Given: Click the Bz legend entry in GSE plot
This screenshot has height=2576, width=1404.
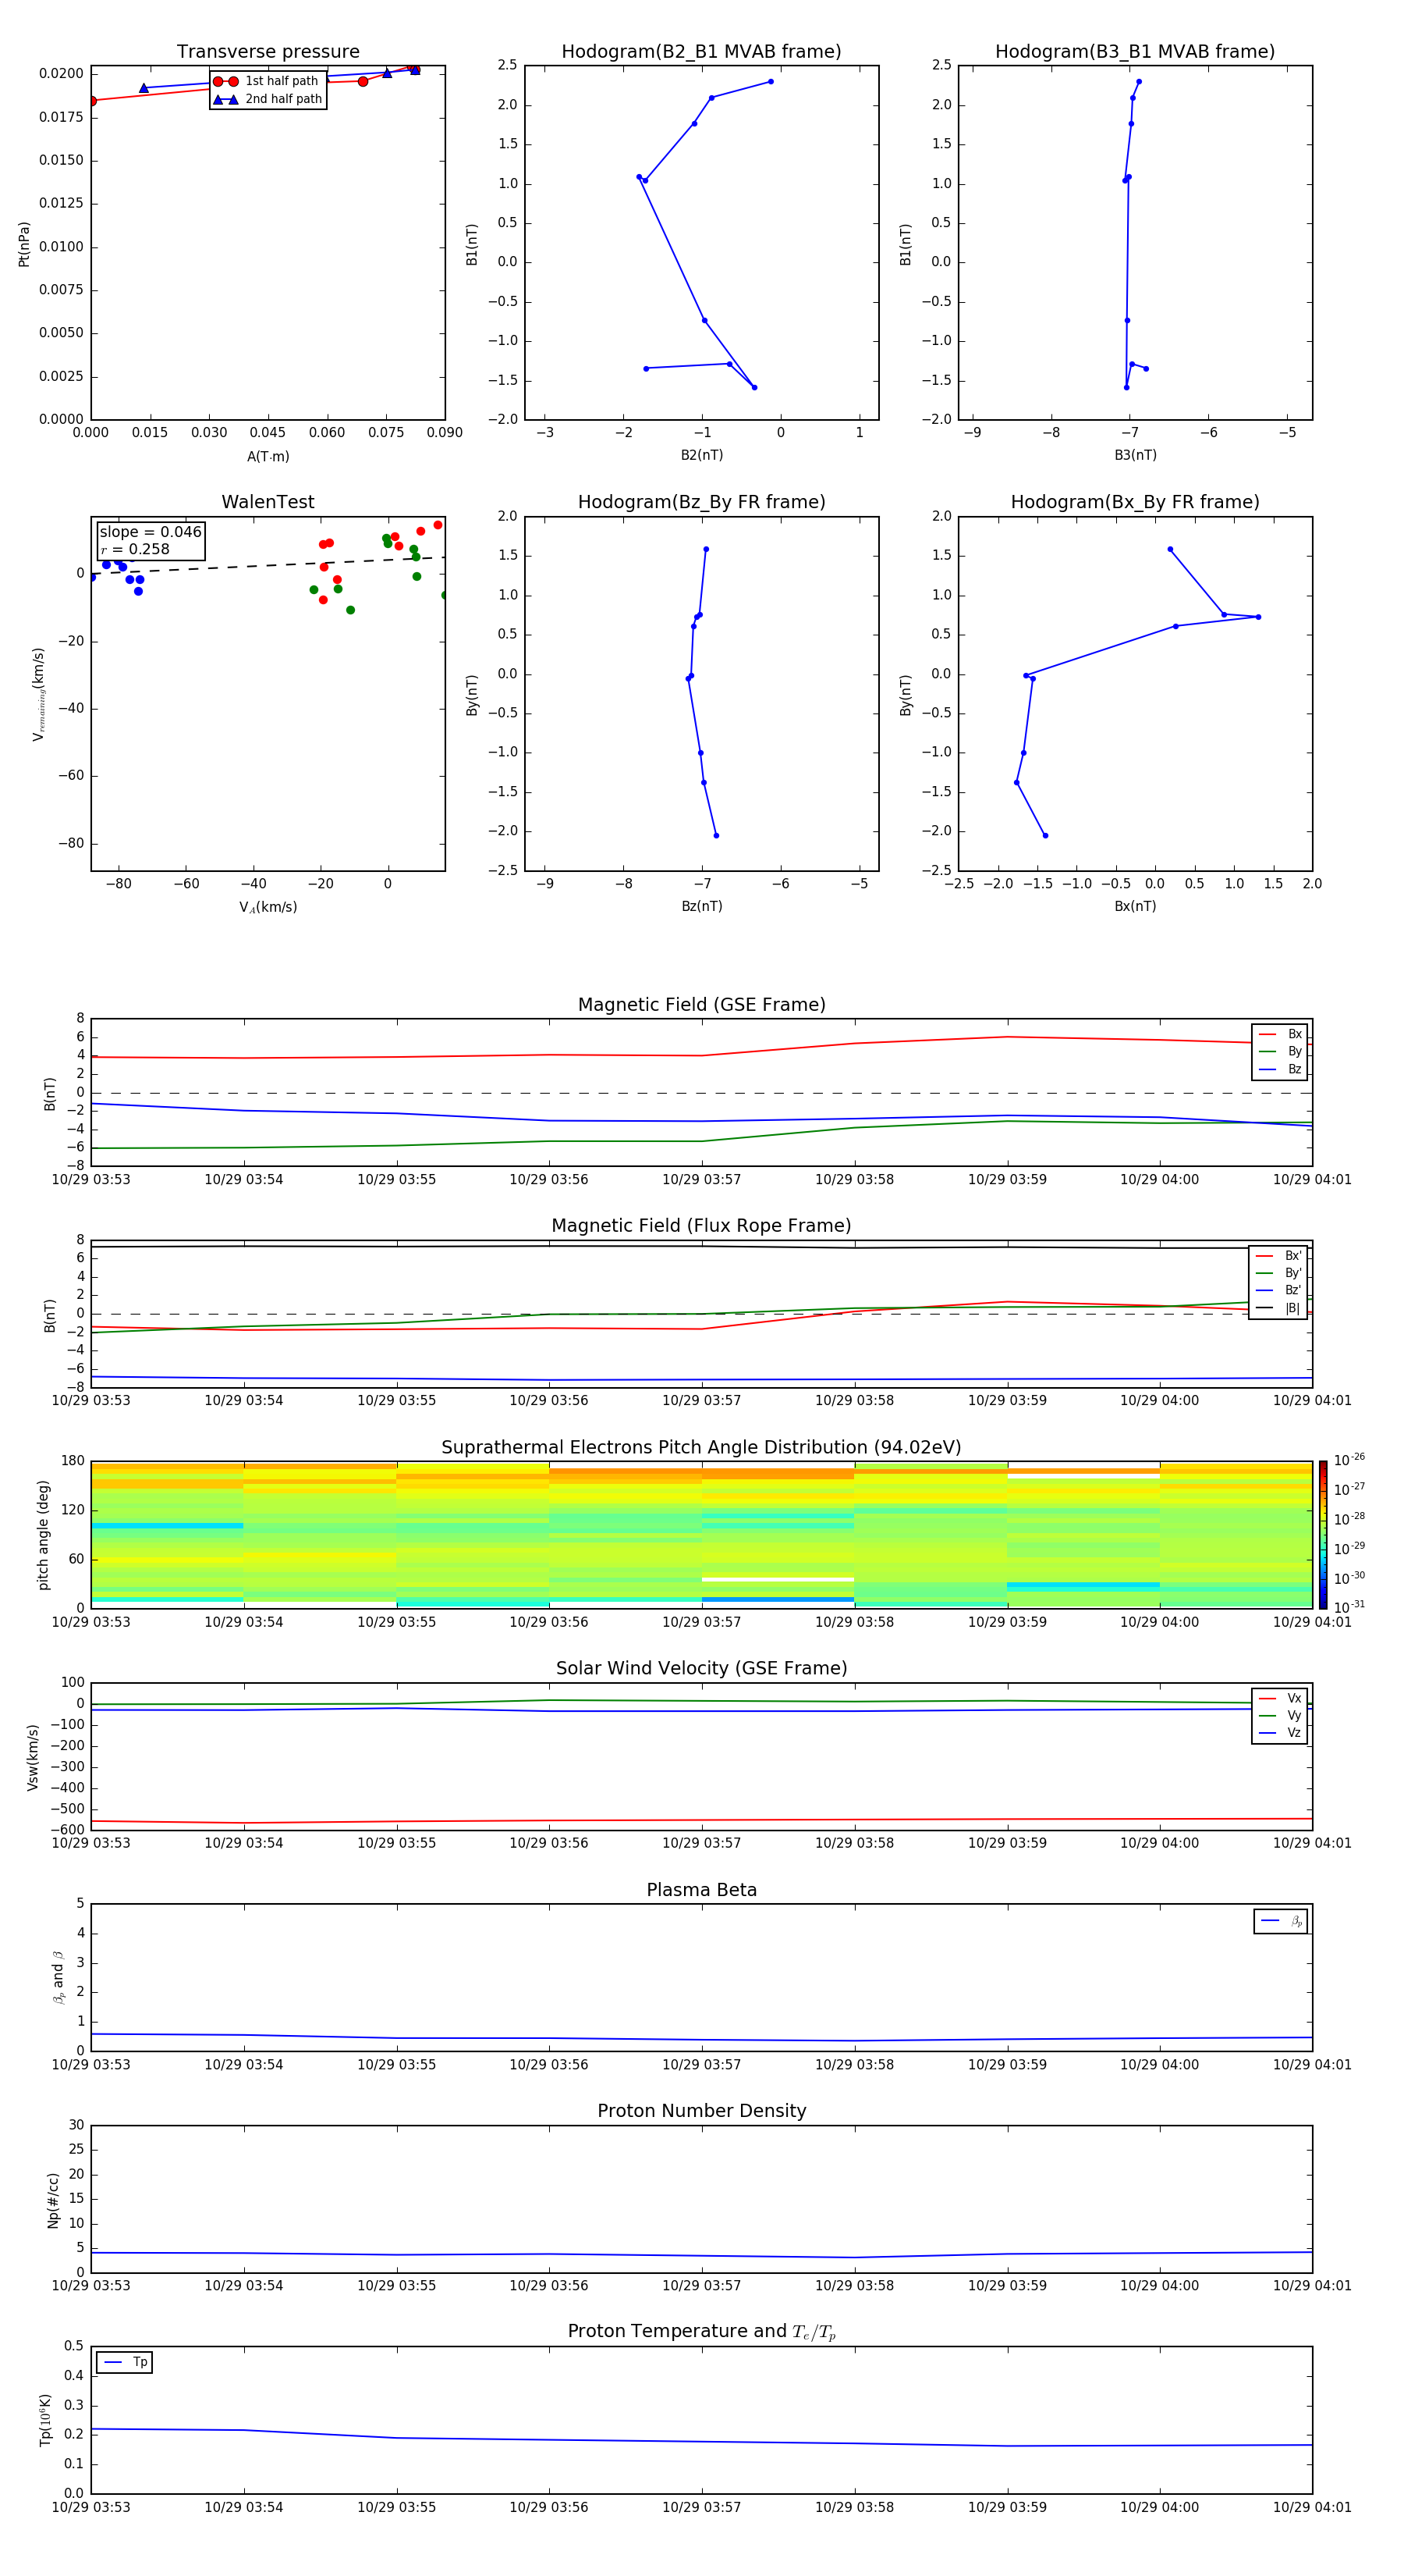Looking at the screenshot, I should [1280, 1069].
